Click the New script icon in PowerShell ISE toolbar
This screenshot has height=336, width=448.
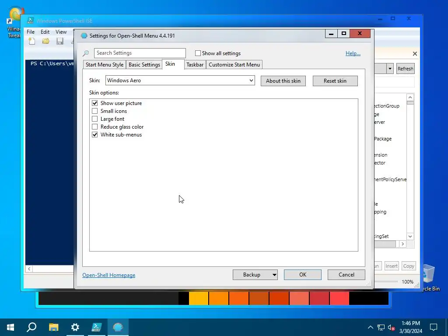click(x=32, y=41)
